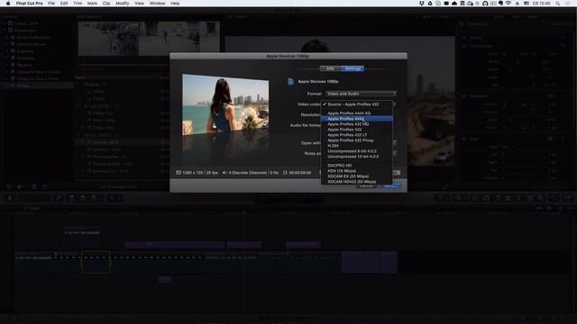The image size is (577, 324).
Task: Open the Edit menu
Action: (64, 4)
